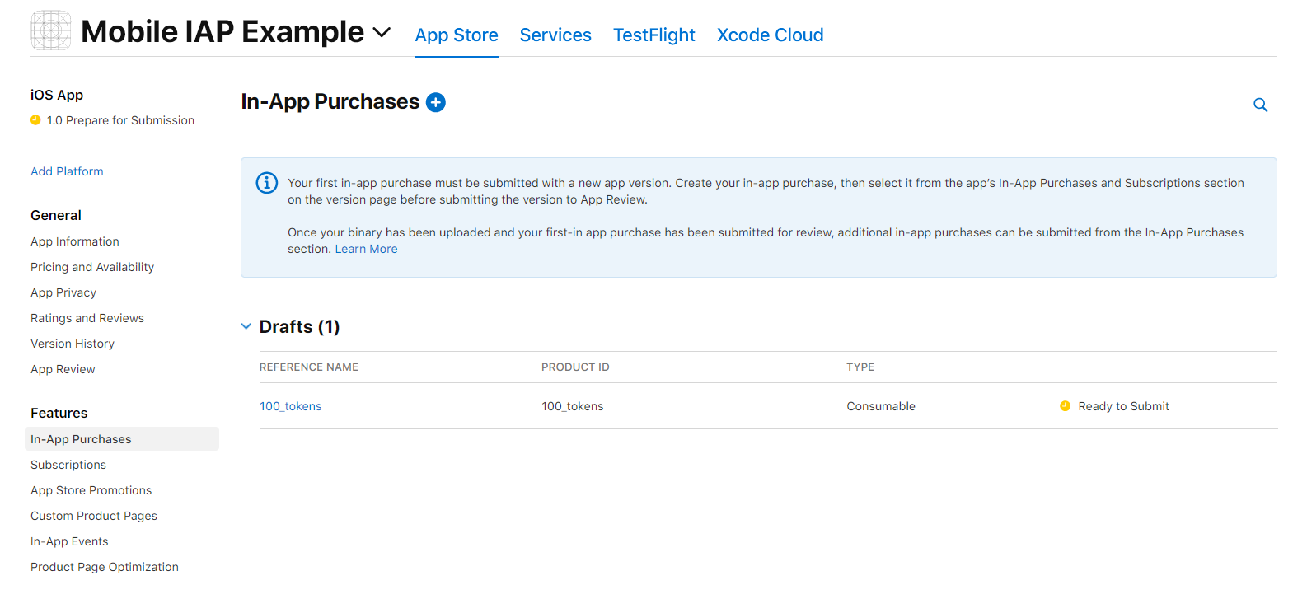
Task: Open search with the magnifying glass icon
Action: (1260, 105)
